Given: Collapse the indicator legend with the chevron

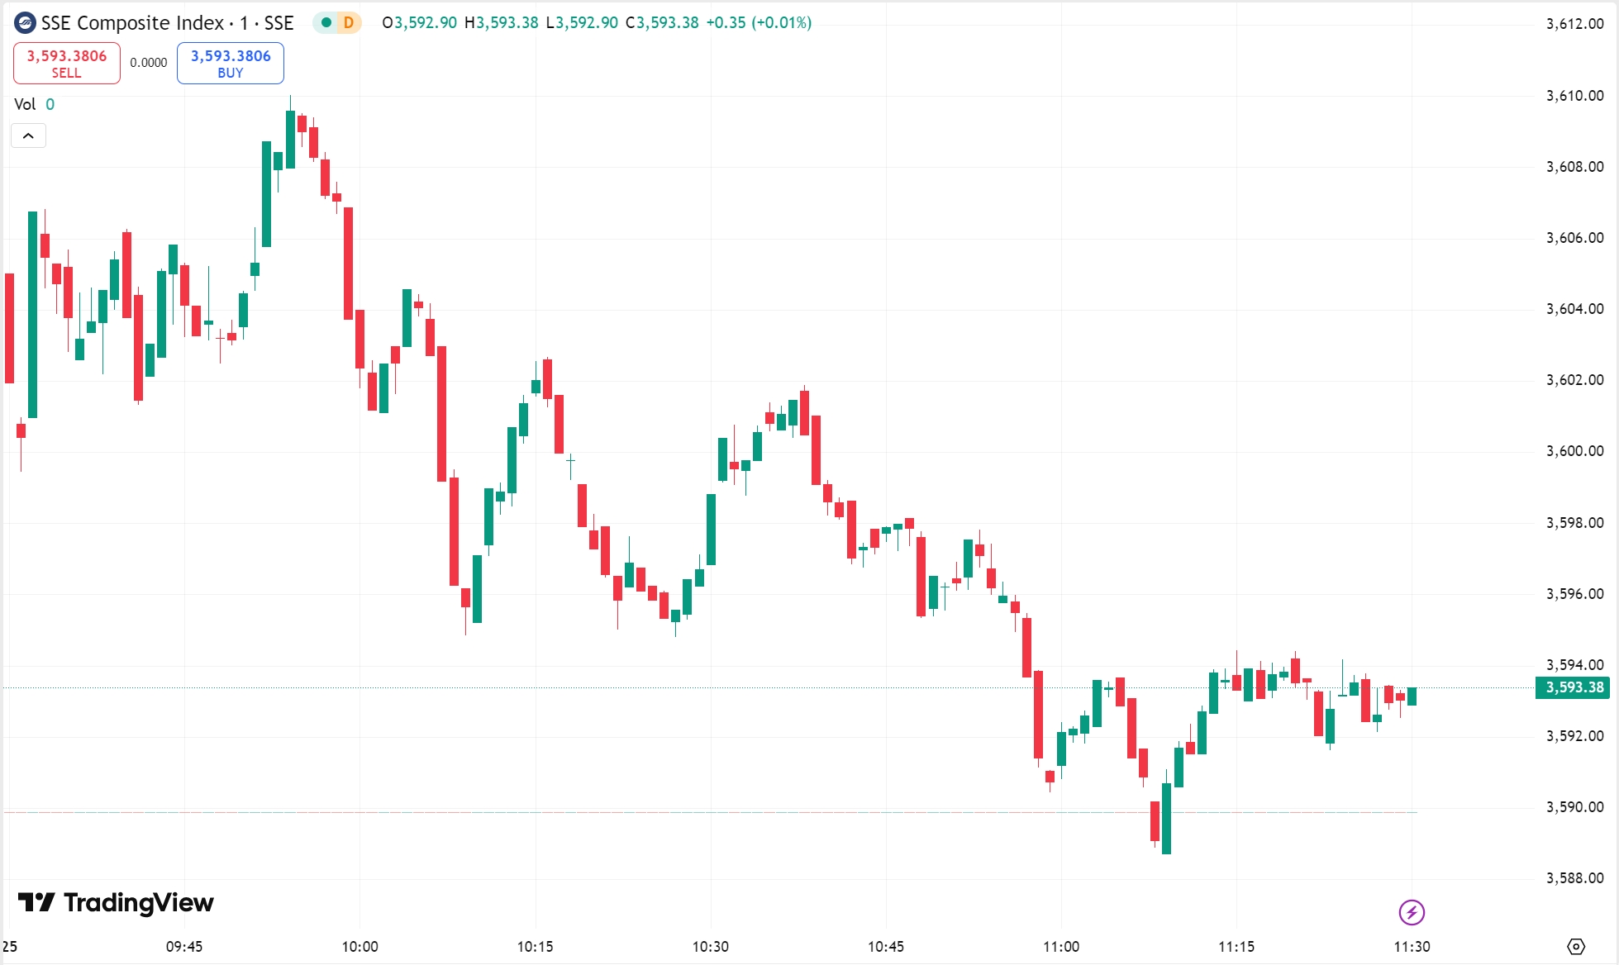Looking at the screenshot, I should pyautogui.click(x=28, y=135).
